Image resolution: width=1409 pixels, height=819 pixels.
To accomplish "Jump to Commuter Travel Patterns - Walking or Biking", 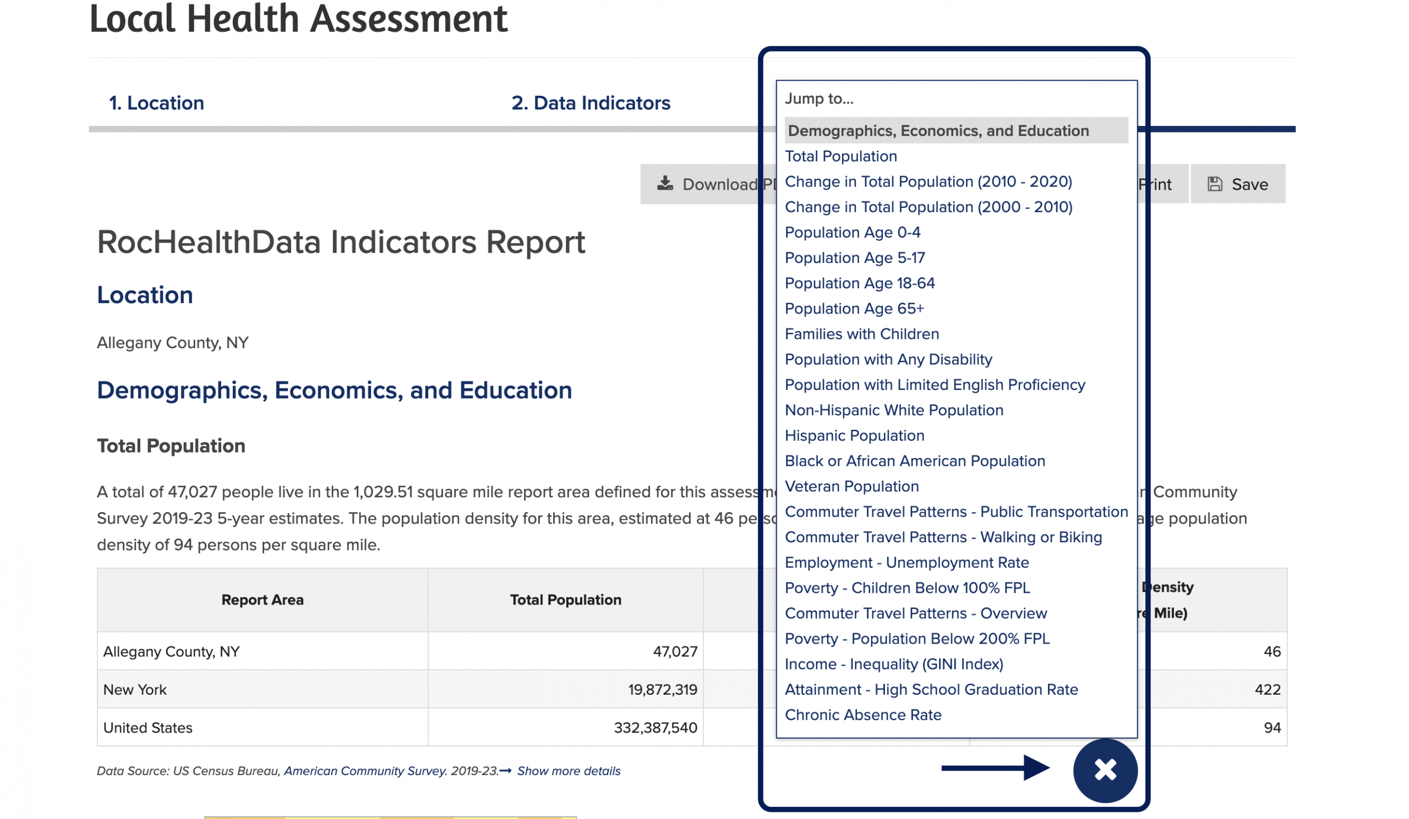I will pos(943,537).
